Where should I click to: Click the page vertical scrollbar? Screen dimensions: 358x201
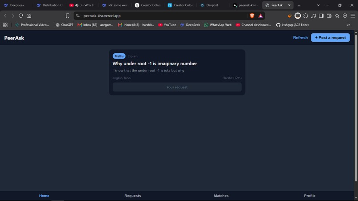(x=356, y=108)
